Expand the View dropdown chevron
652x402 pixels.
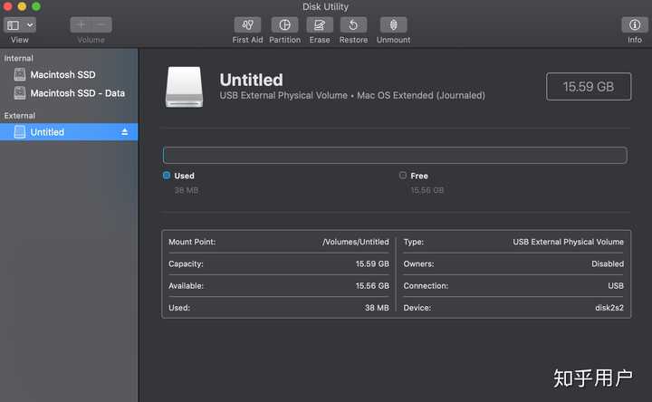pyautogui.click(x=30, y=25)
